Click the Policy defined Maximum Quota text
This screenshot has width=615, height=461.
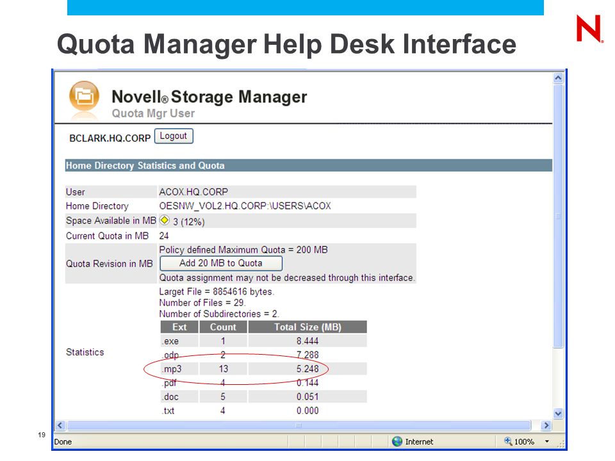click(243, 250)
